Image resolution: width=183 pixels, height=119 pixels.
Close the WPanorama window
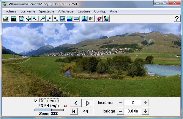pos(174,3)
